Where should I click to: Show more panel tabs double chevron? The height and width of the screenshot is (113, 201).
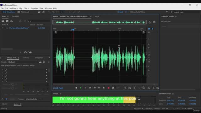tap(49, 58)
